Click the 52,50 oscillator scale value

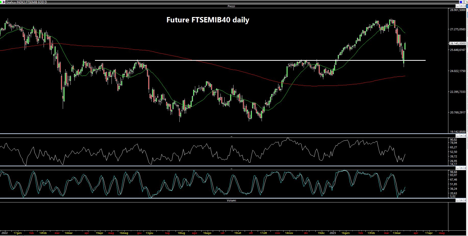[453, 152]
